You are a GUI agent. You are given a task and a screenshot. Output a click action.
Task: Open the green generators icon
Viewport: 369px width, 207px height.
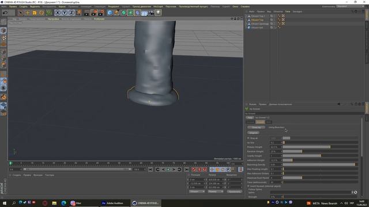tap(123, 13)
